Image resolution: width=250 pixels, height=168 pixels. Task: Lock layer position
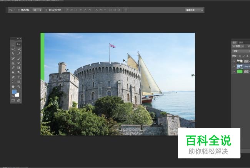tap(247, 56)
